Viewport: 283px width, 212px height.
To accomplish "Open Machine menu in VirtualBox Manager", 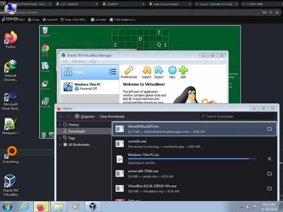I will pos(79,62).
